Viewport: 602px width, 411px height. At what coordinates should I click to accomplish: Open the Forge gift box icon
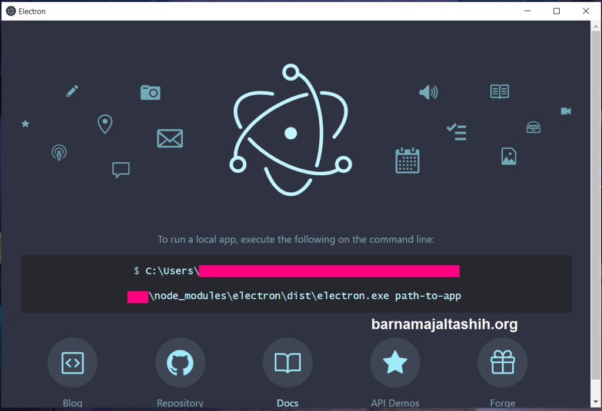pos(503,362)
